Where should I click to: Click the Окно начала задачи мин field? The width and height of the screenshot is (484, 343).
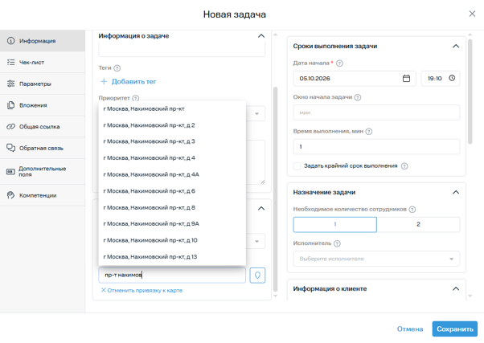tap(376, 112)
